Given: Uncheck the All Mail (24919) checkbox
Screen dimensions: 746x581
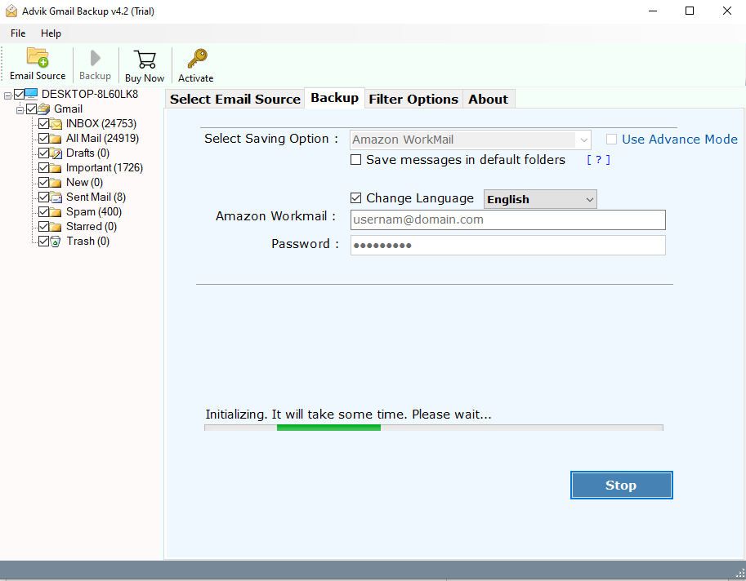Looking at the screenshot, I should (x=44, y=139).
